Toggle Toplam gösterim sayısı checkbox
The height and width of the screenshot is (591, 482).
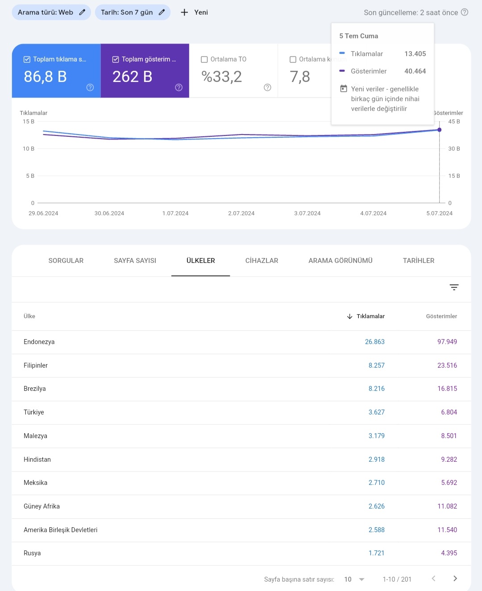[116, 59]
